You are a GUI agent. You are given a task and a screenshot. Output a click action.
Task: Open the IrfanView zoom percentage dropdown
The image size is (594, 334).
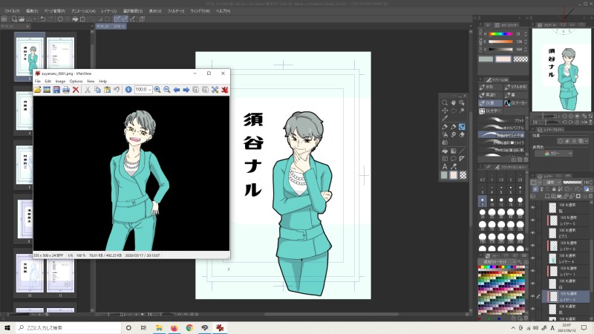149,90
